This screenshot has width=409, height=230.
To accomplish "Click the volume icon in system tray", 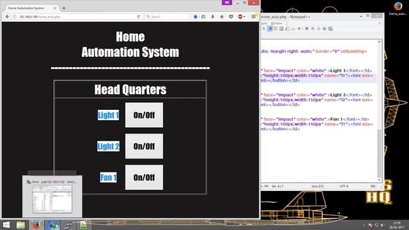I will pyautogui.click(x=382, y=225).
